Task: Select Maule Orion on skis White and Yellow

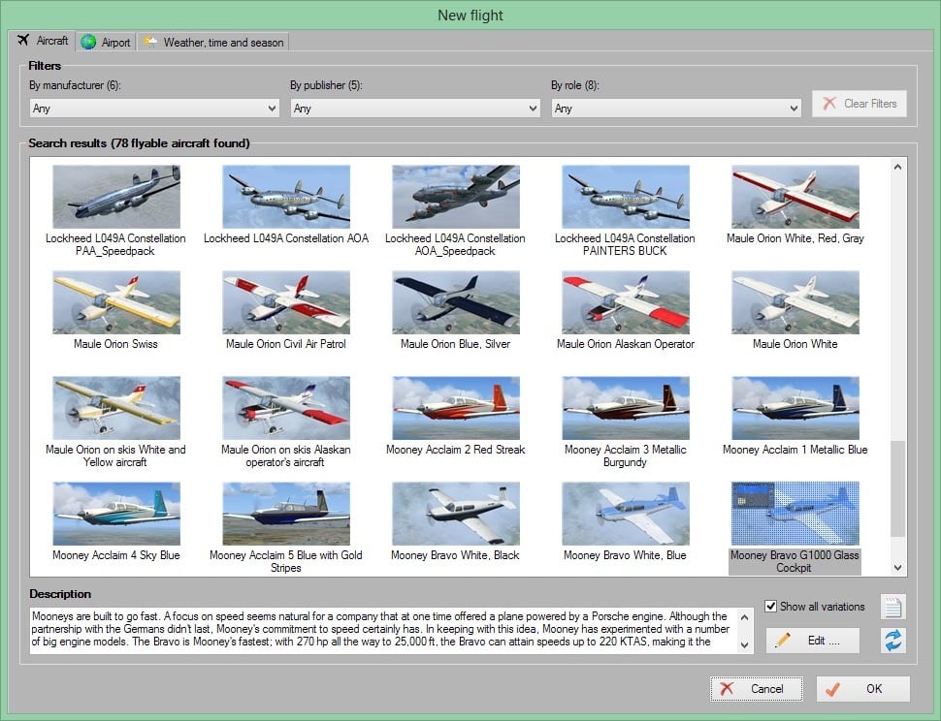Action: click(x=115, y=408)
